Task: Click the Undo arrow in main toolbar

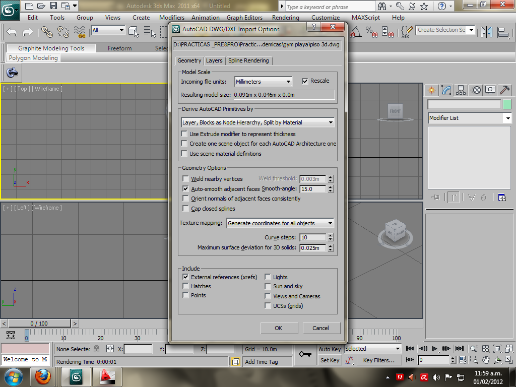Action: pos(12,32)
